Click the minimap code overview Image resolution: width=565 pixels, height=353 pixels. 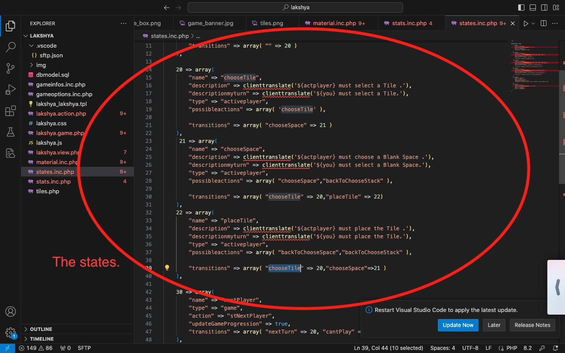(x=535, y=66)
